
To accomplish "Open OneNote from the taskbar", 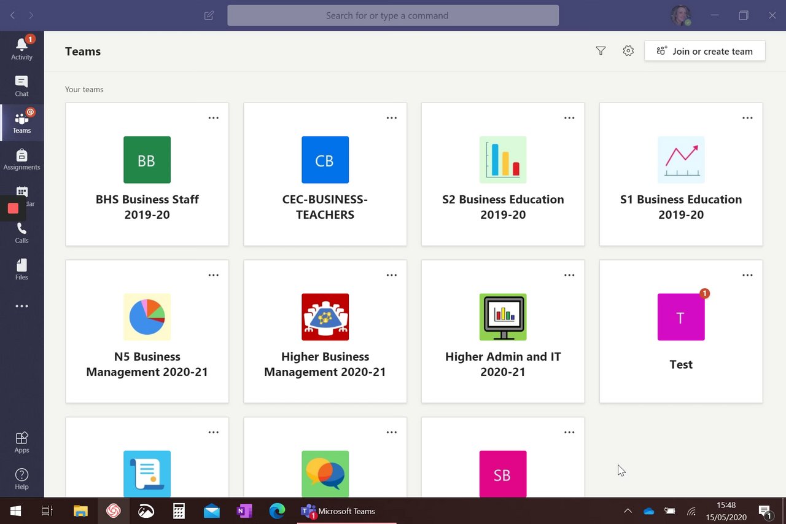I will (244, 511).
